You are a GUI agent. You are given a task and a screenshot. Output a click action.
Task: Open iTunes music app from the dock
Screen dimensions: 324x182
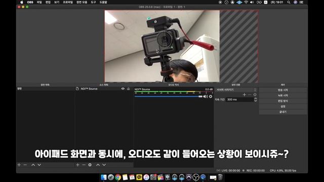click(146, 177)
